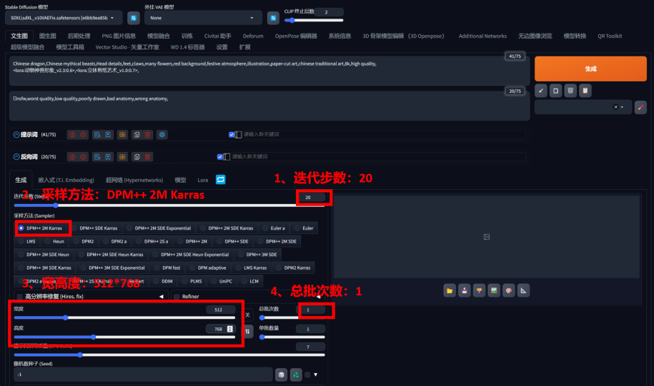
Task: Click the height field stepper arrows
Action: [230, 329]
